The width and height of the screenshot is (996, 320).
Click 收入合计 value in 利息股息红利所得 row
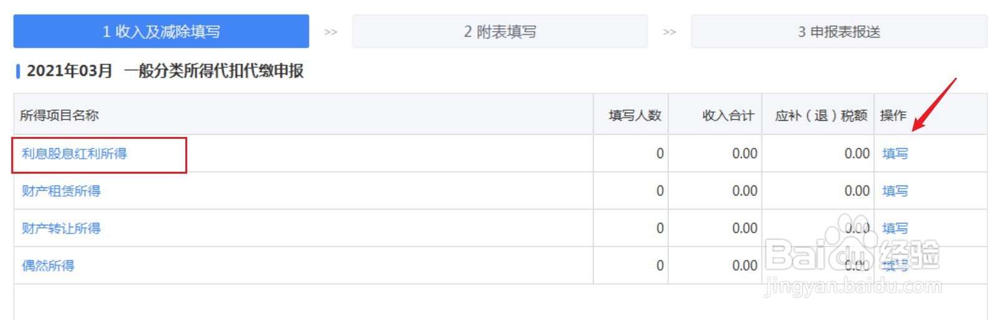click(x=745, y=154)
